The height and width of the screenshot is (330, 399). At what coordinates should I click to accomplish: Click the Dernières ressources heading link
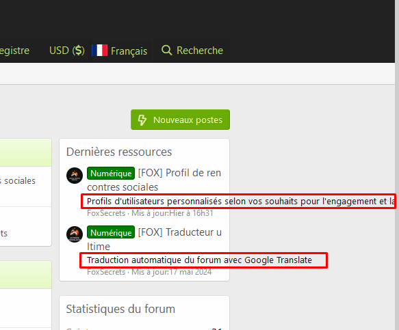point(119,152)
